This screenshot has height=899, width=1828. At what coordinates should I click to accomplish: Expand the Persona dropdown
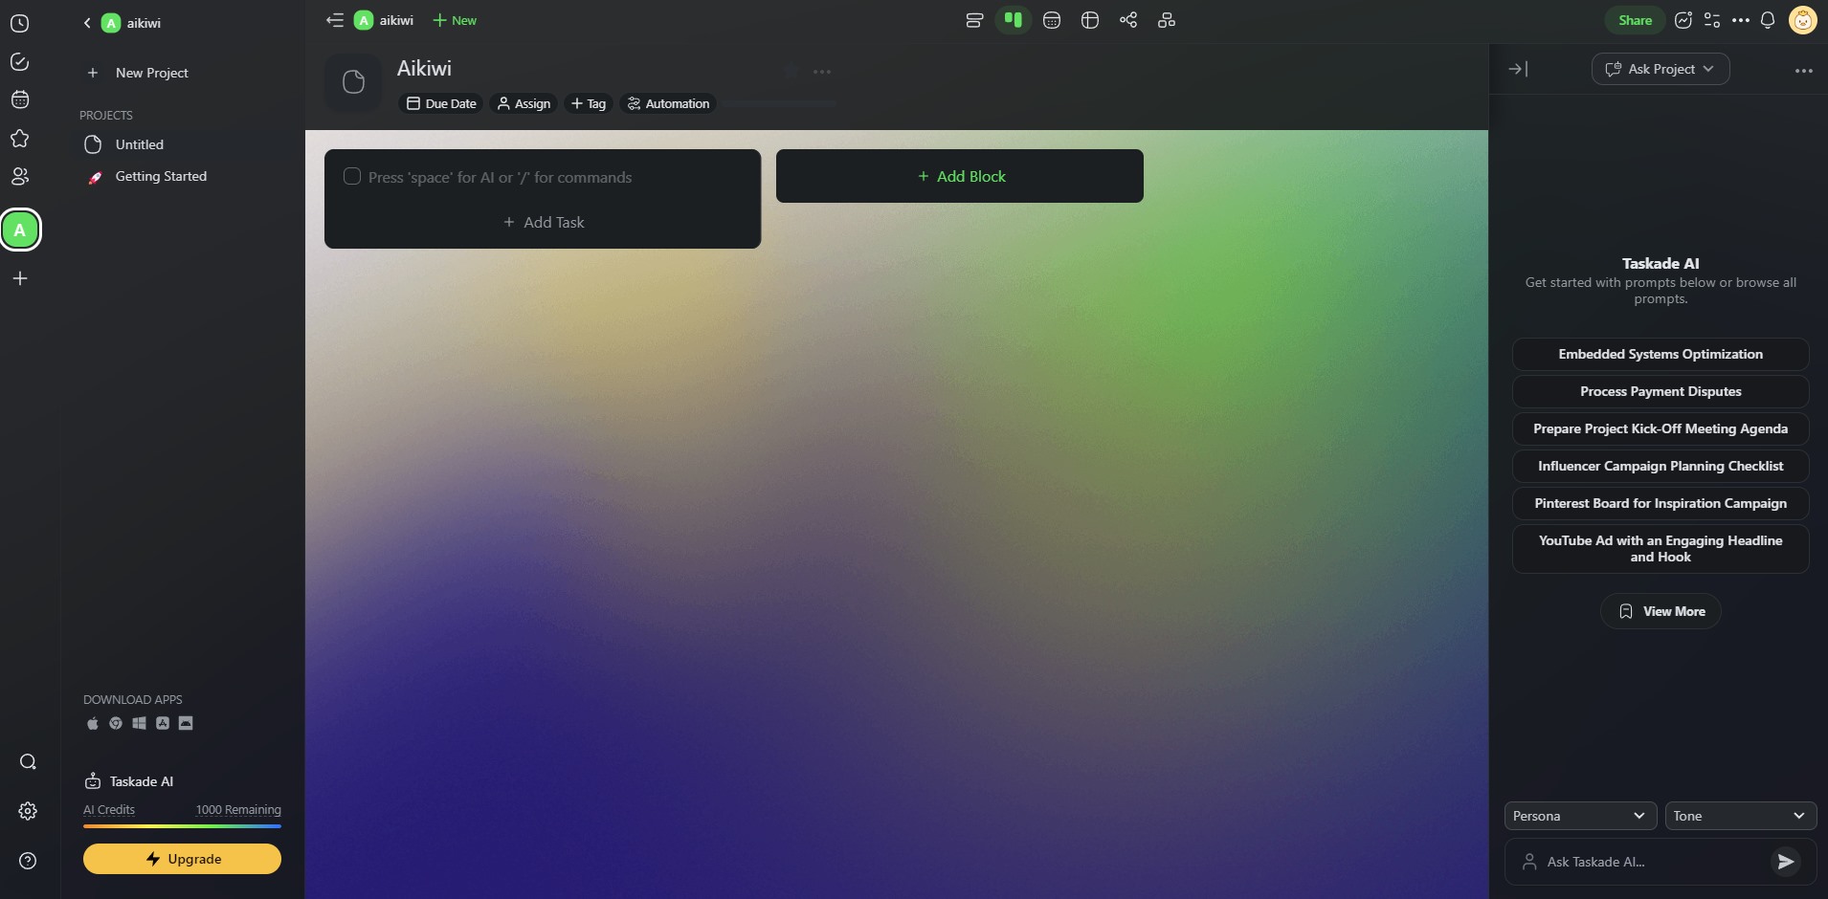pos(1579,816)
